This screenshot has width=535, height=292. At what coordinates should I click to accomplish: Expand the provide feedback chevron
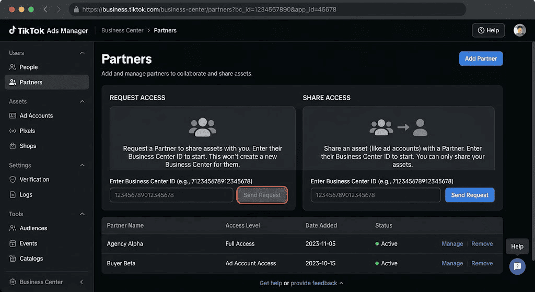pyautogui.click(x=341, y=283)
